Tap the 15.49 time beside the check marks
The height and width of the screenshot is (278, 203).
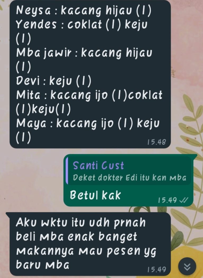pos(167,200)
